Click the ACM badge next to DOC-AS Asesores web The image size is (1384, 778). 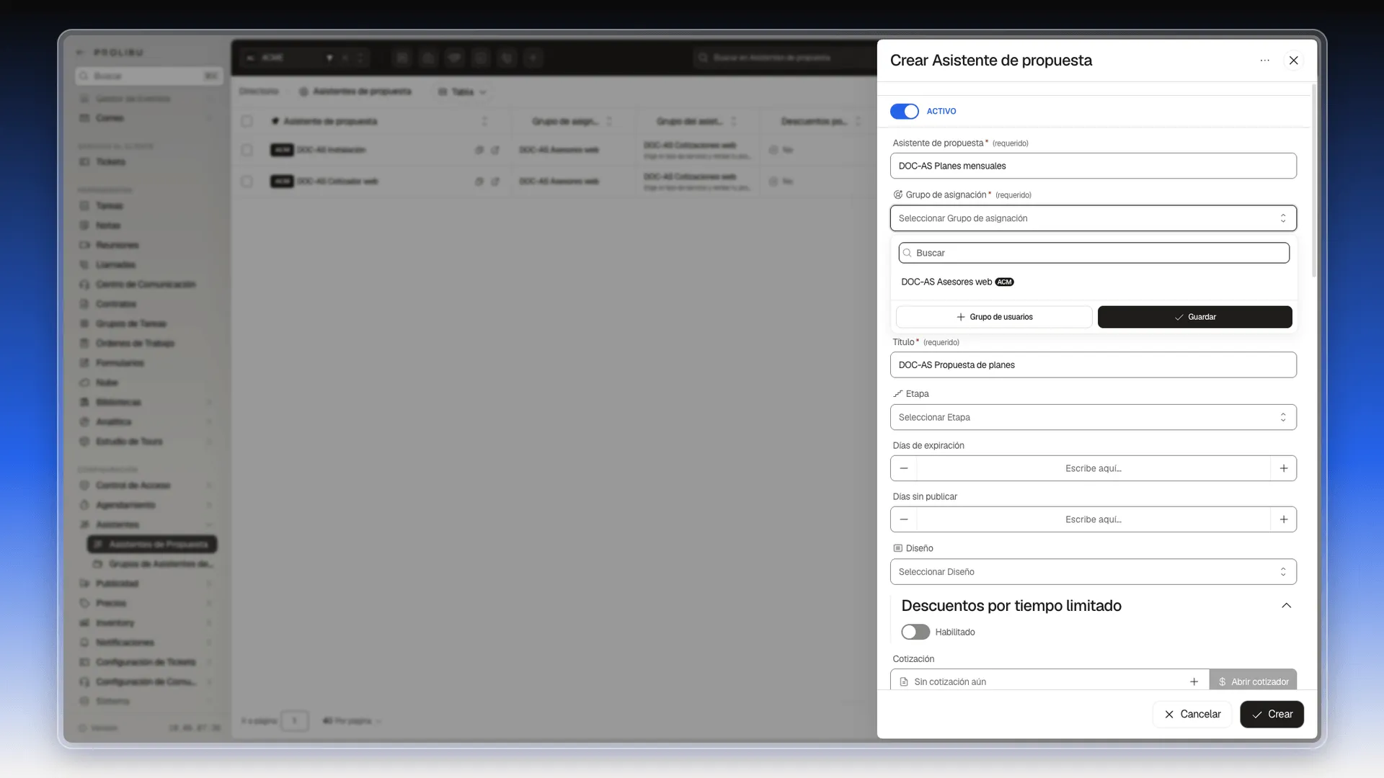[1004, 282]
